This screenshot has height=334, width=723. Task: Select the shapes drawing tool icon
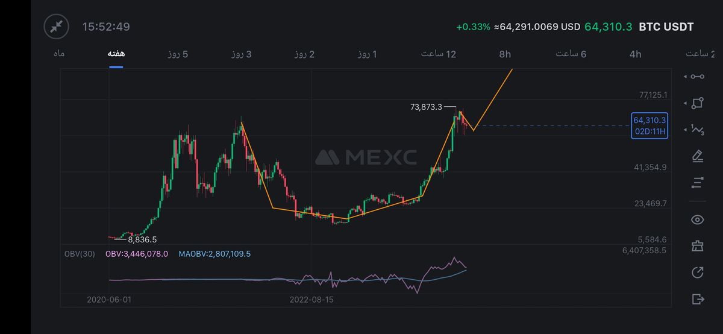point(698,103)
